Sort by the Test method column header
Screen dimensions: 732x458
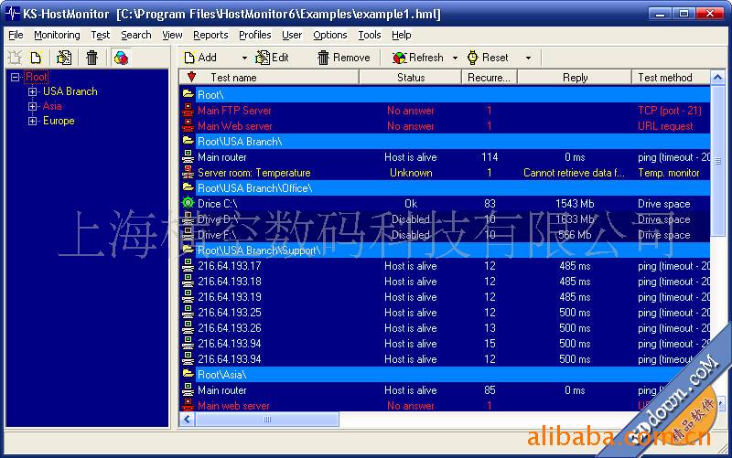point(671,78)
